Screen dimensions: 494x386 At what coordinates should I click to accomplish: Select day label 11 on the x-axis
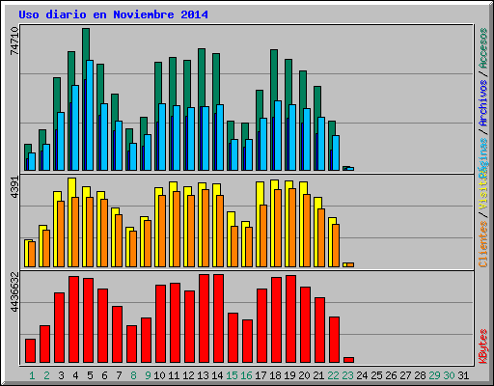[174, 375]
